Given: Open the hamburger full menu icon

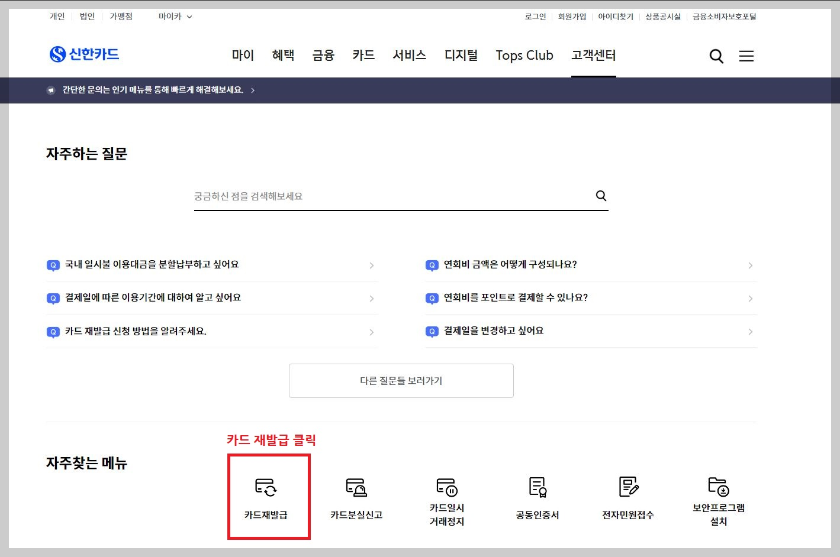Looking at the screenshot, I should coord(746,56).
